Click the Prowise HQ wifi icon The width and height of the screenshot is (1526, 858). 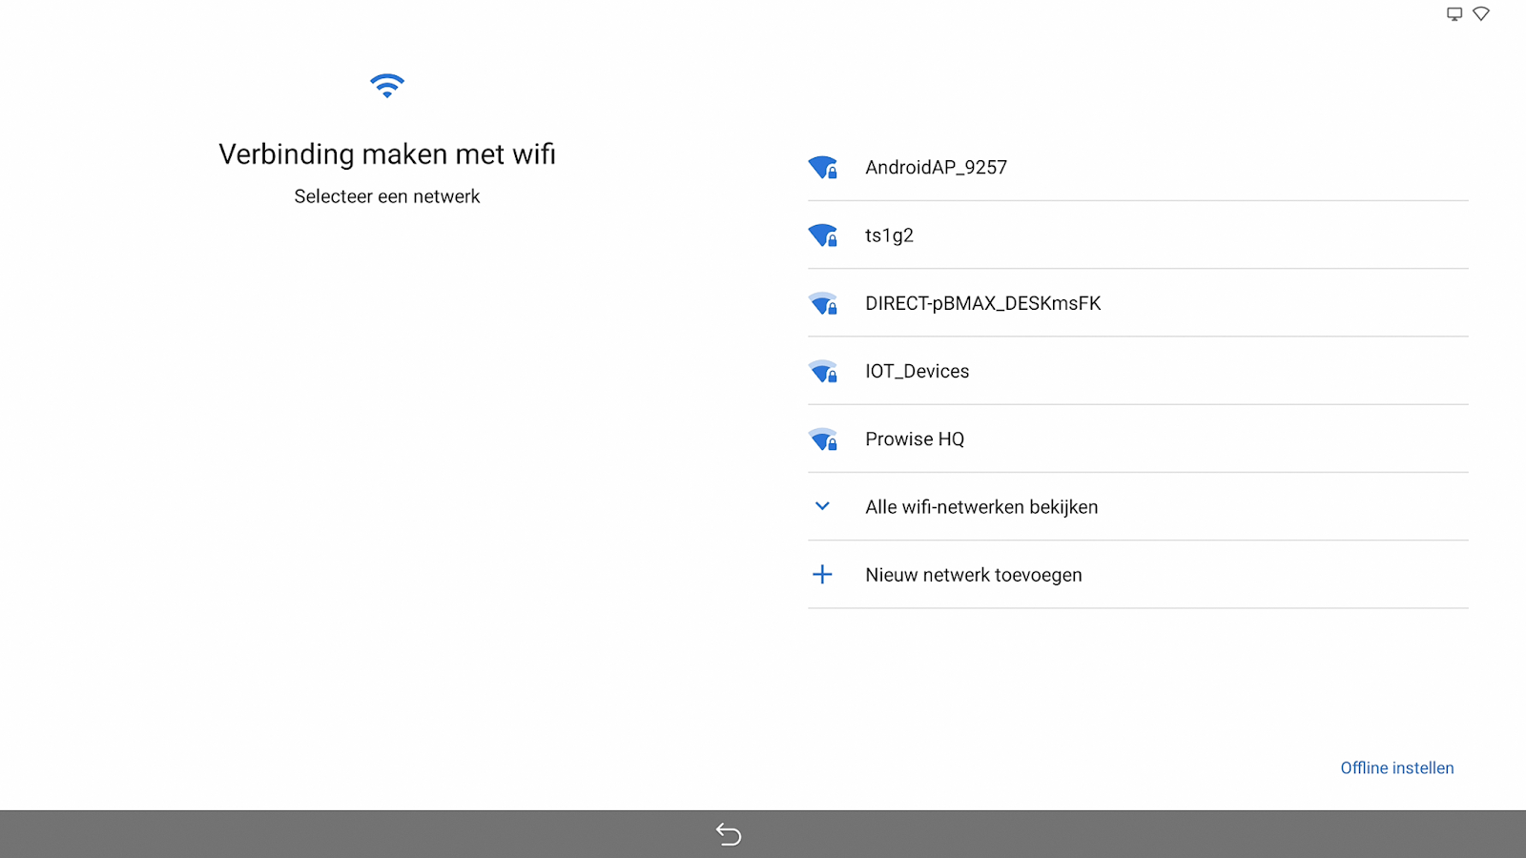pyautogui.click(x=822, y=439)
